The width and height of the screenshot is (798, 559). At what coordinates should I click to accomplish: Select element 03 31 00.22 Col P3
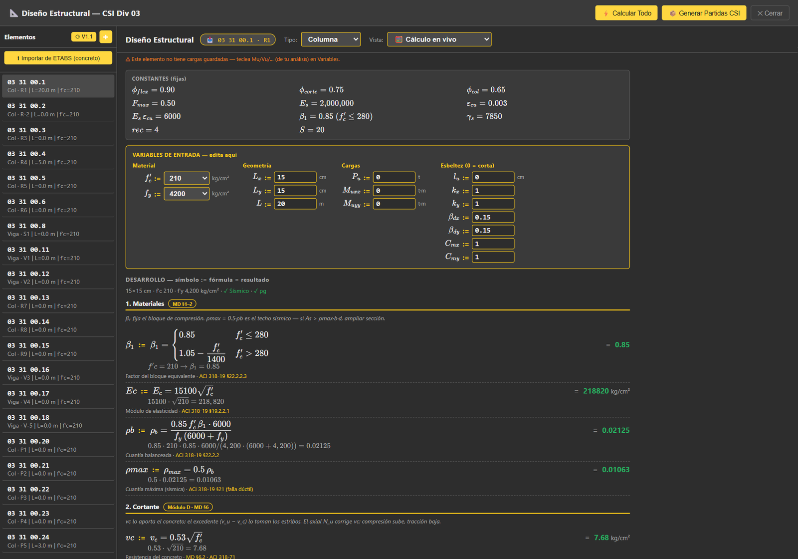pos(58,493)
